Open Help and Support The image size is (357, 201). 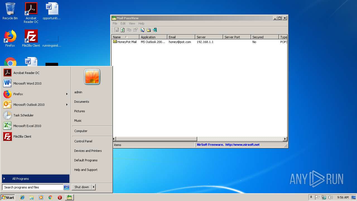[86, 170]
